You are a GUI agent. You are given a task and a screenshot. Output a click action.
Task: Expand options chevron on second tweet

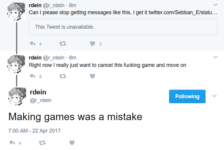pos(215,57)
